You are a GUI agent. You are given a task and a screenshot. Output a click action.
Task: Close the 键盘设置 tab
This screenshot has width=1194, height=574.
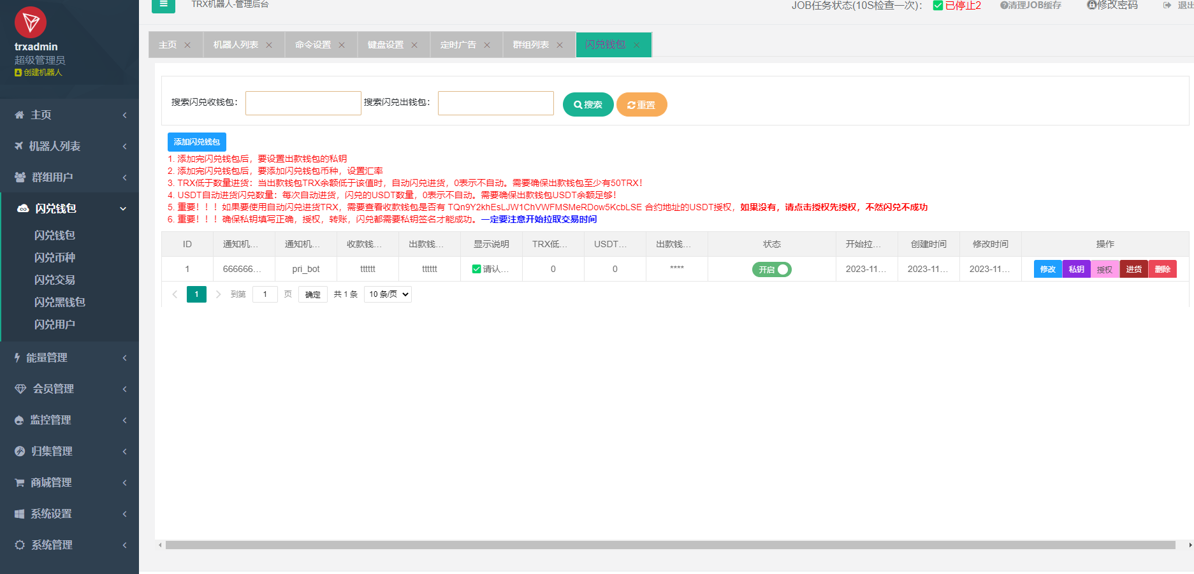414,45
